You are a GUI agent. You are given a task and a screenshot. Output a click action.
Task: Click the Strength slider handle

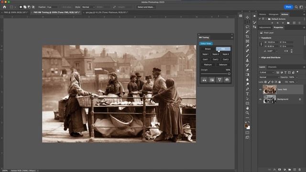pyautogui.click(x=229, y=74)
